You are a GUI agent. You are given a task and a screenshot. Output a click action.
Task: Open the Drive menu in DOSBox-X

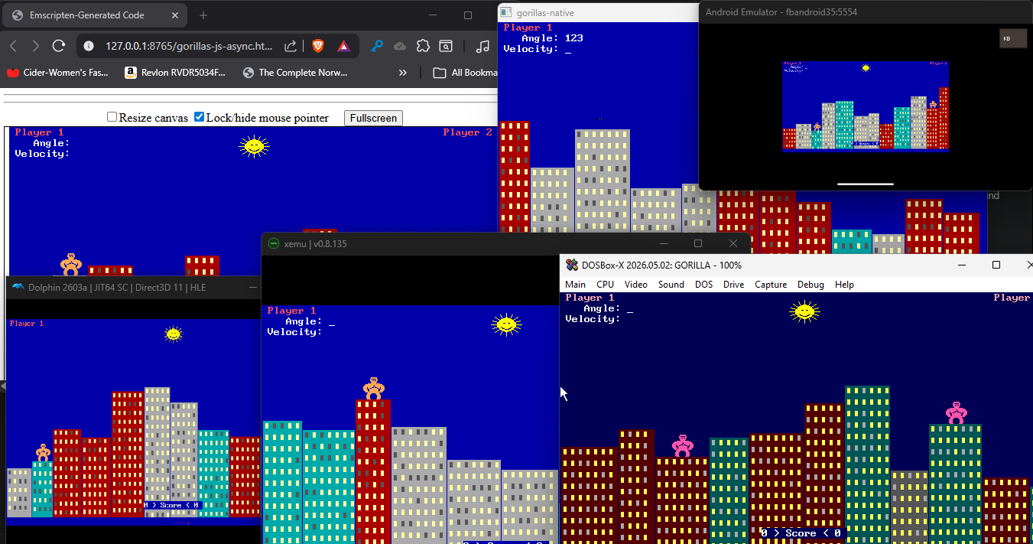pos(733,285)
